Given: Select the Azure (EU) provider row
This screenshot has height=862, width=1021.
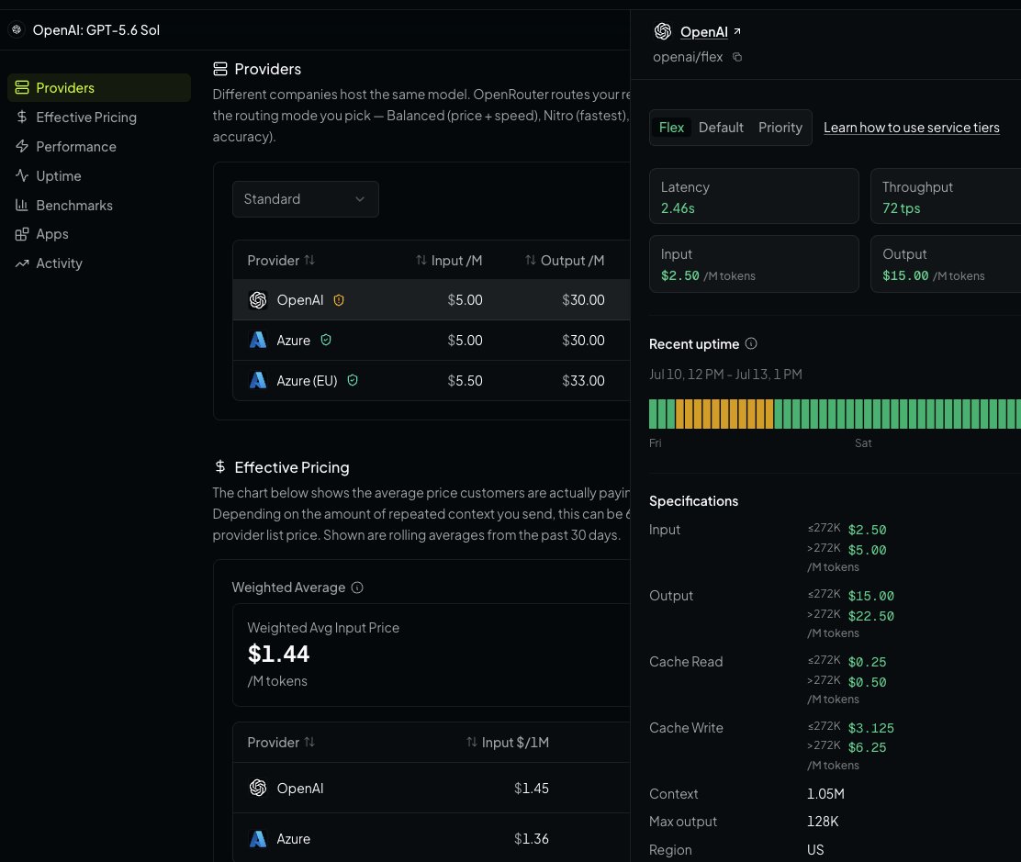Looking at the screenshot, I should 431,380.
